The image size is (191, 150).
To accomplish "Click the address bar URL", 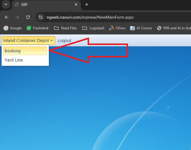I will (90, 17).
